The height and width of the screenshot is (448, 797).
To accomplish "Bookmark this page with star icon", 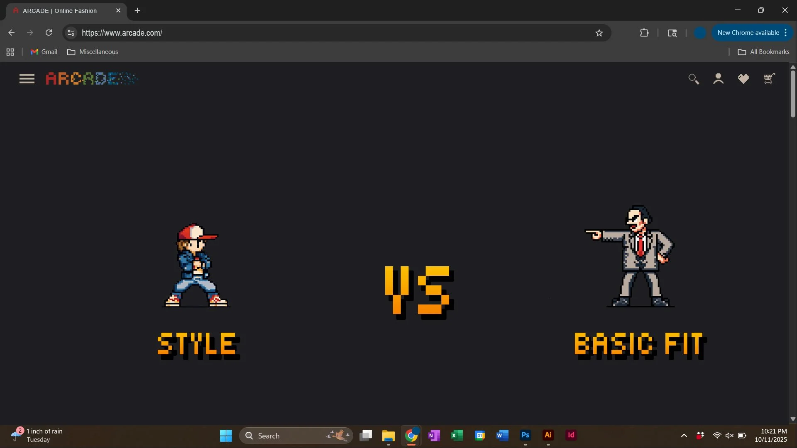I will (x=599, y=33).
